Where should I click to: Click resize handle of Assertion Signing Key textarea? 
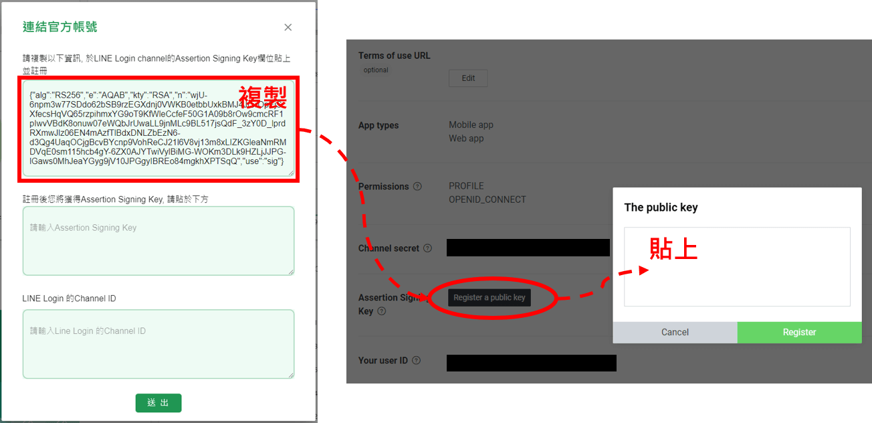point(291,272)
